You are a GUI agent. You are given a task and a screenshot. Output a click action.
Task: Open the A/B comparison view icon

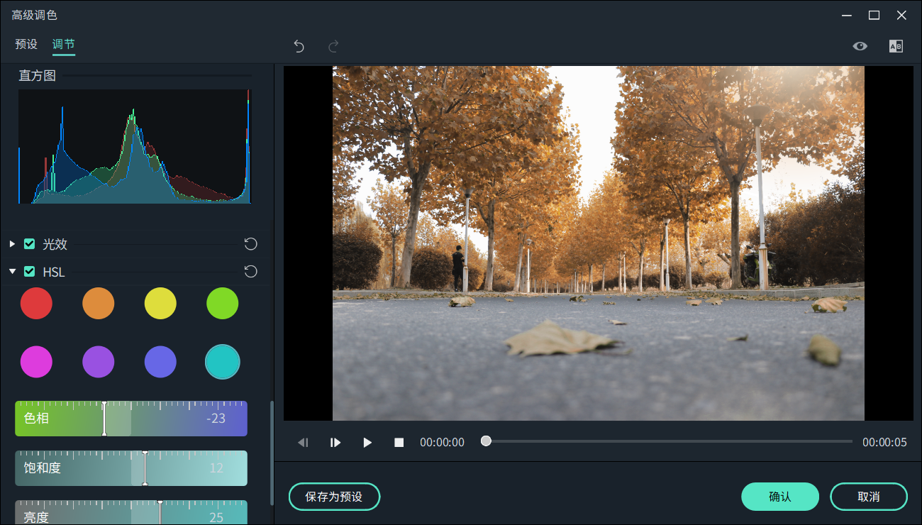point(896,46)
